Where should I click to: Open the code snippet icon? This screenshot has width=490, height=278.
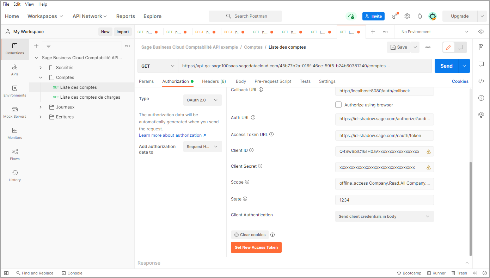tap(481, 81)
